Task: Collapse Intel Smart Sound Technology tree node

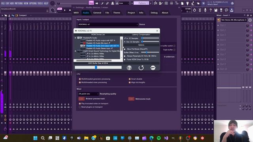Action: point(76,51)
